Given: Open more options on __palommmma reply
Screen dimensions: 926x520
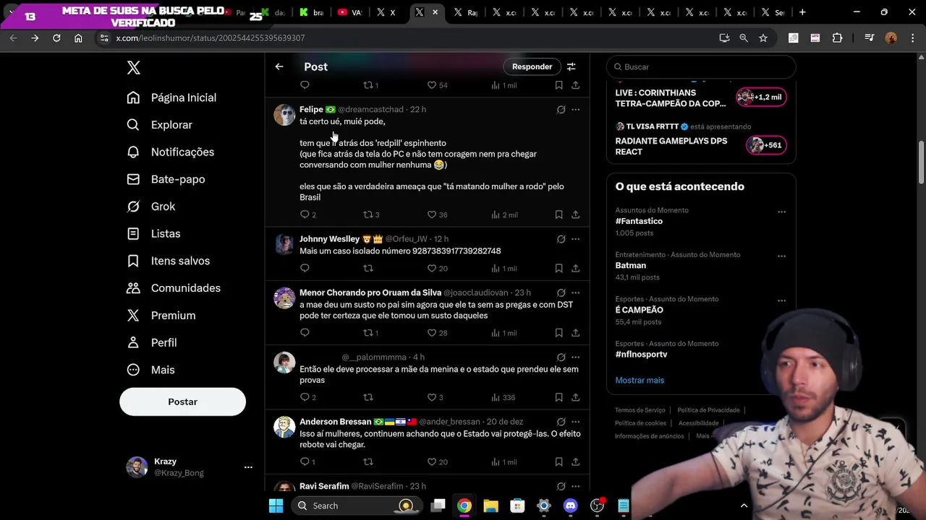Looking at the screenshot, I should point(575,357).
